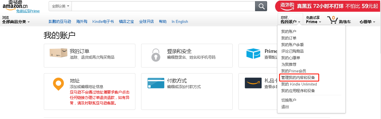Click the gift card icon

coord(253,83)
